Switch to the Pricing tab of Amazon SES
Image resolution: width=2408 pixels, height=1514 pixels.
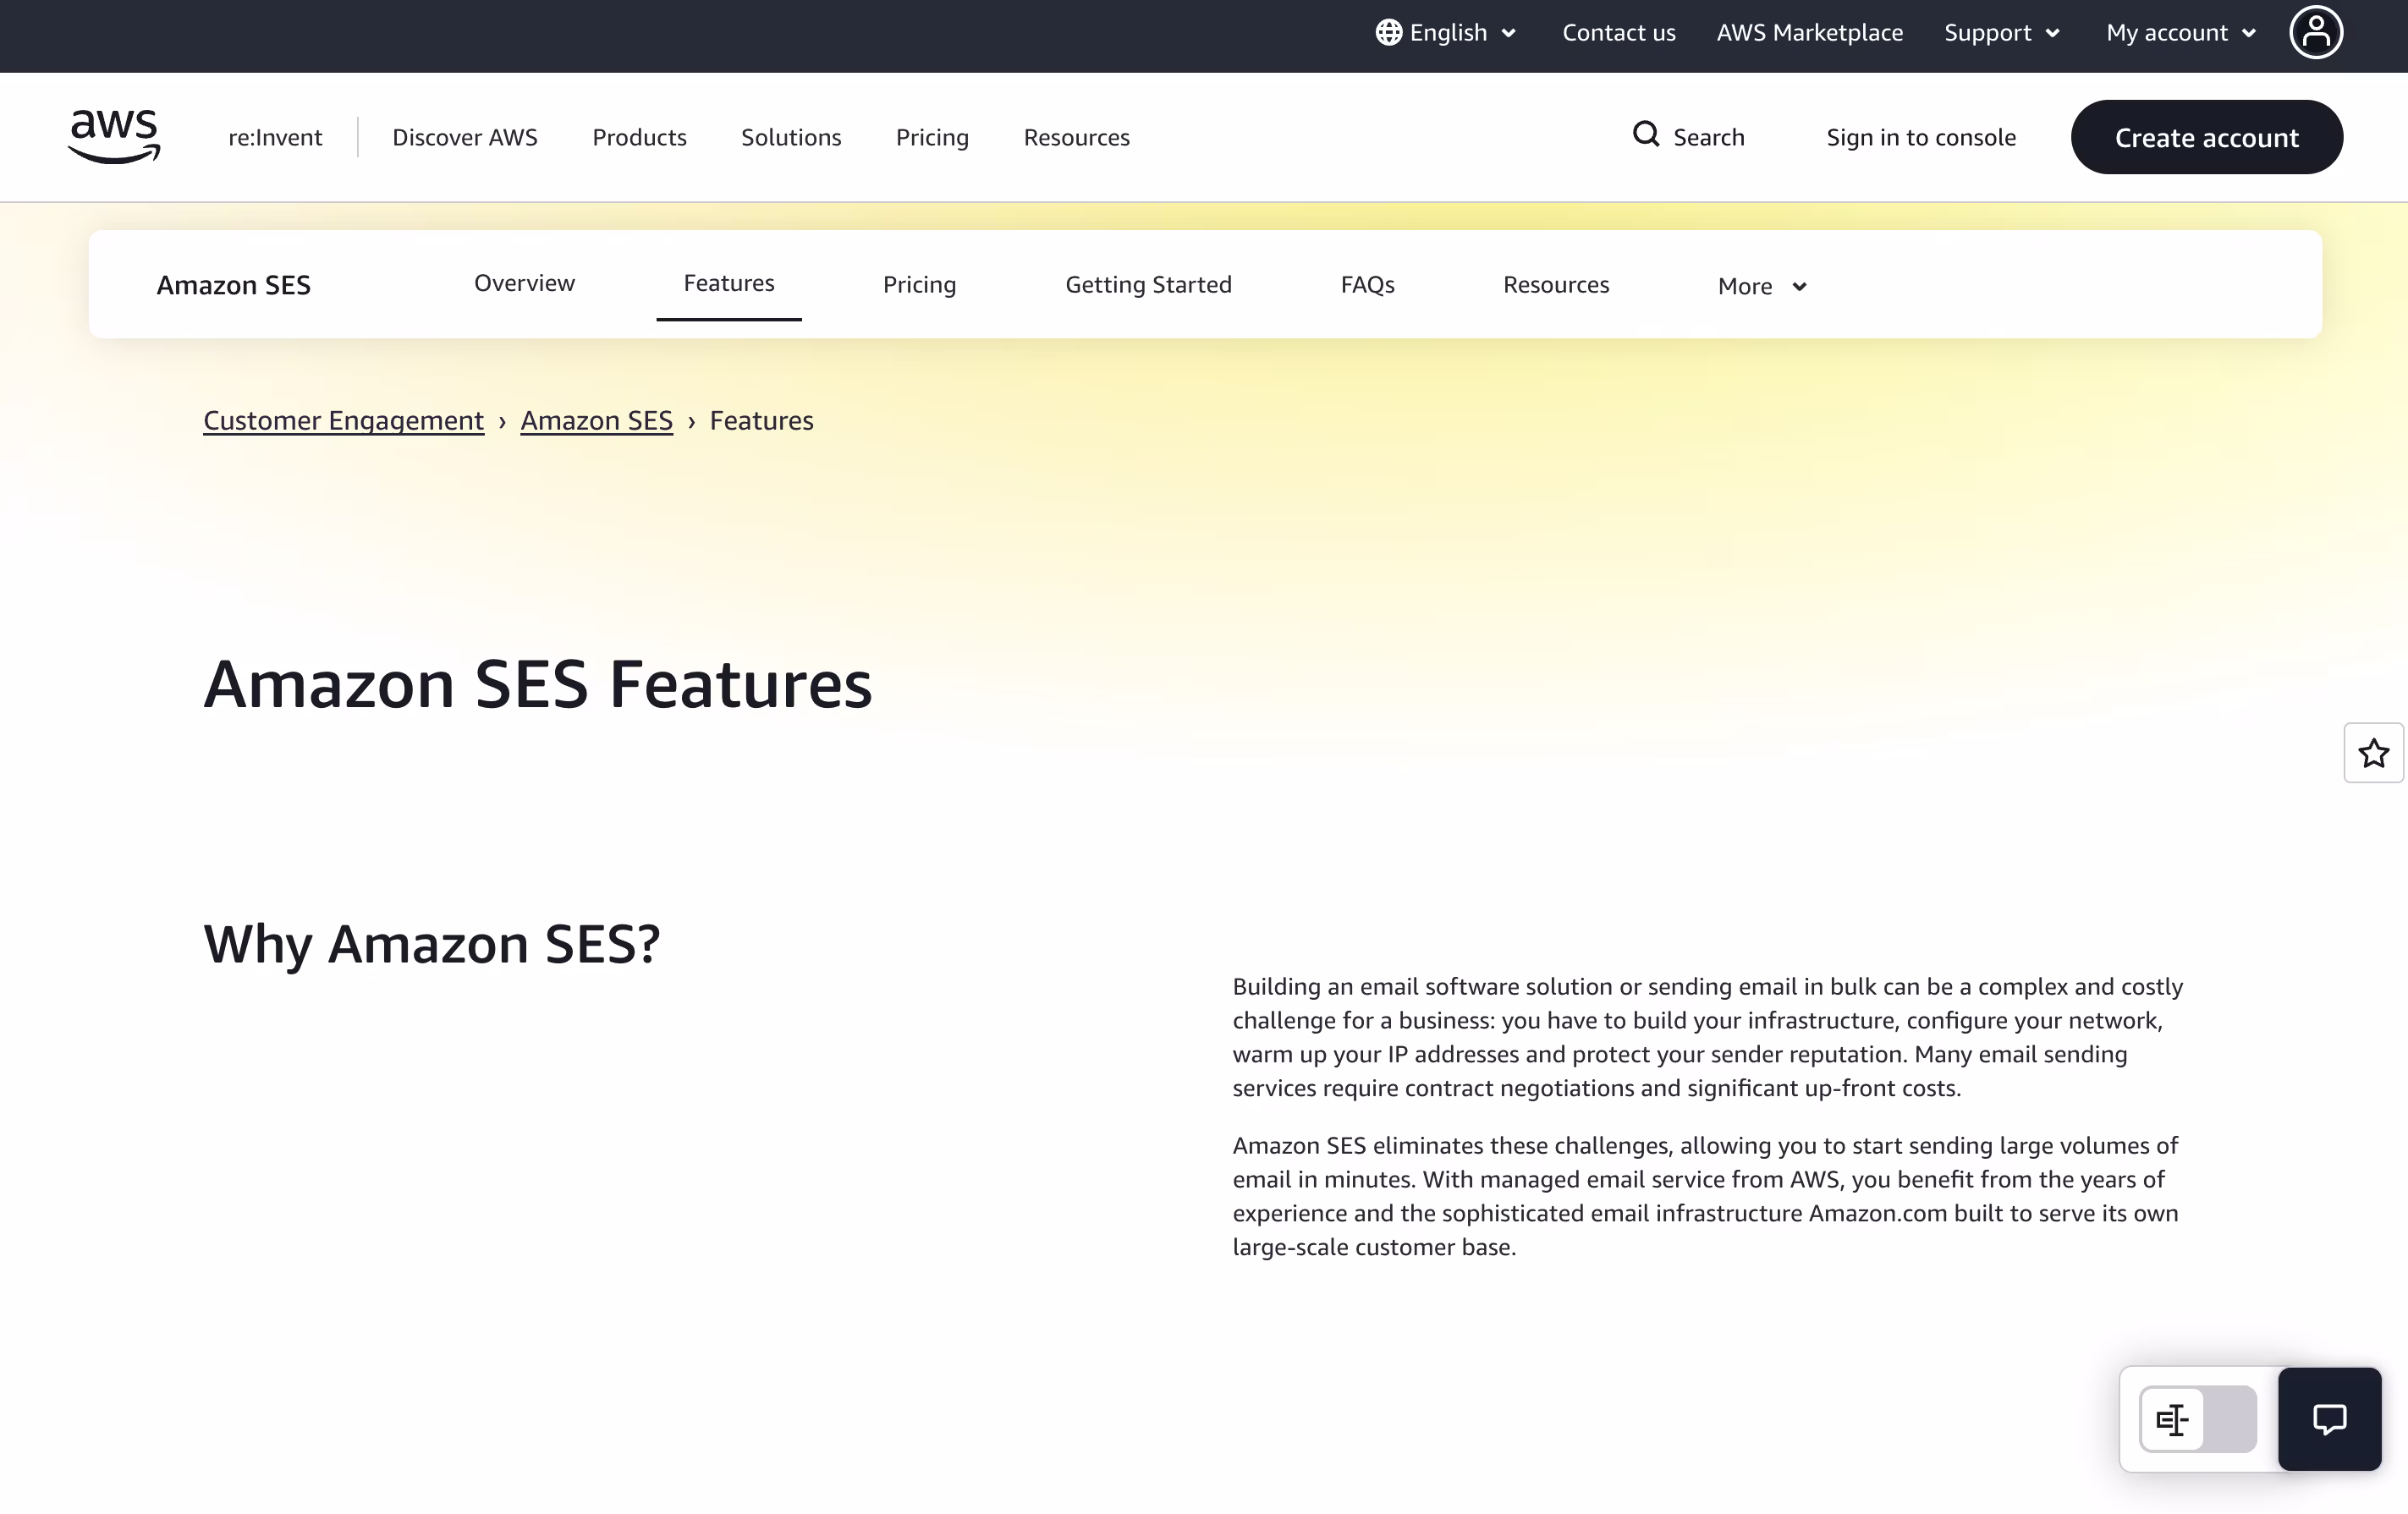pyautogui.click(x=919, y=284)
